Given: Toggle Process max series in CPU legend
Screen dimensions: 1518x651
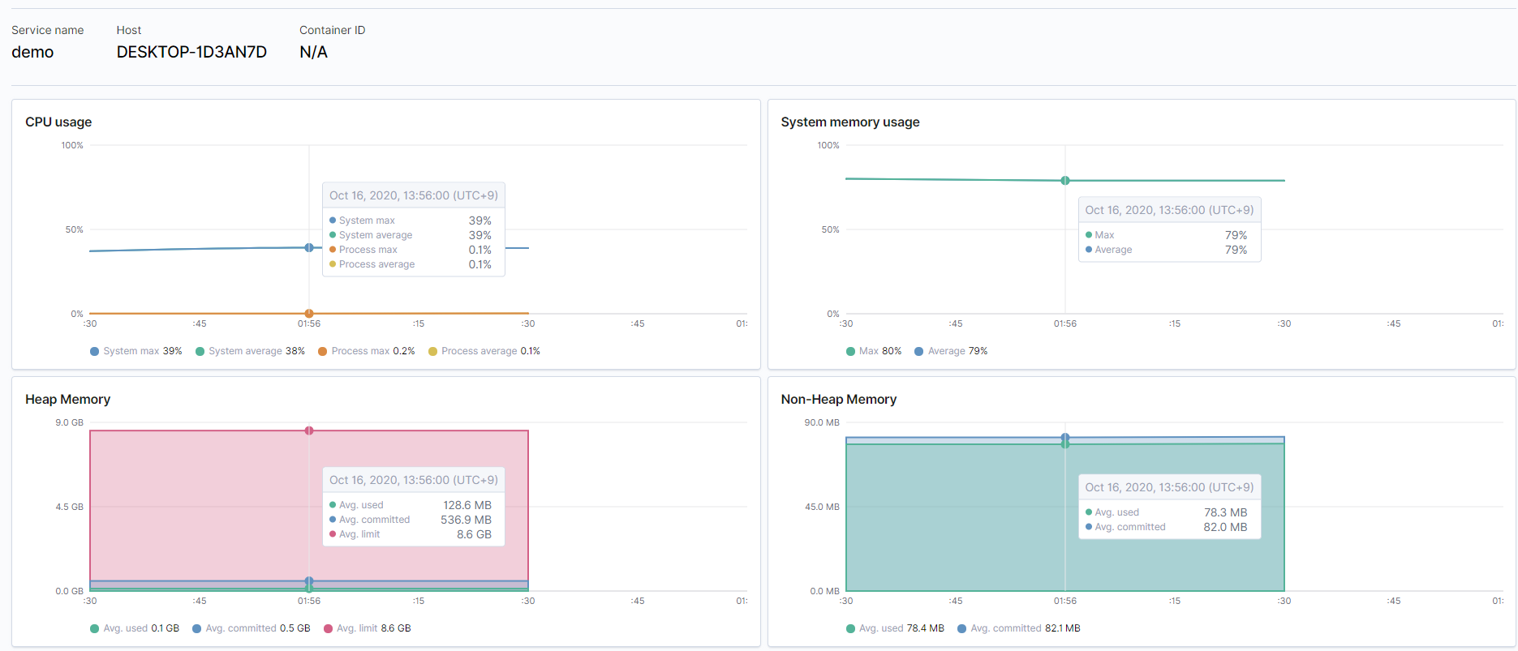Looking at the screenshot, I should coord(366,351).
